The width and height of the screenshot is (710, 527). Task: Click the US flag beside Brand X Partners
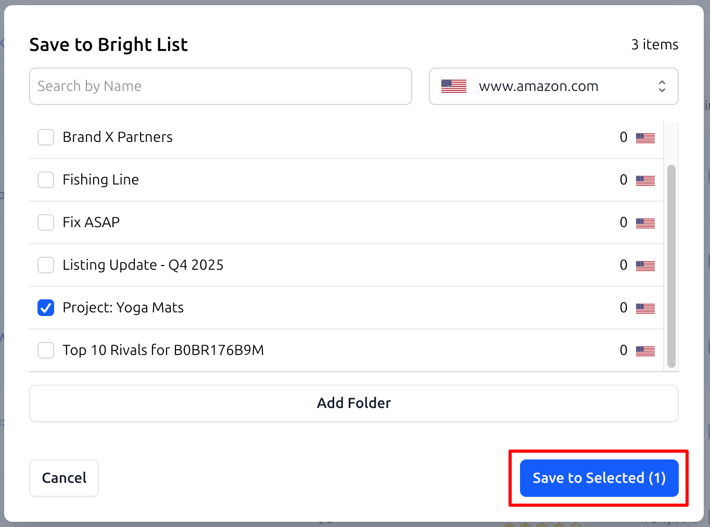[645, 137]
